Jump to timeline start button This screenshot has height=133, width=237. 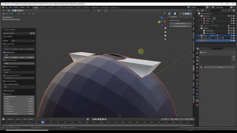(x=93, y=119)
